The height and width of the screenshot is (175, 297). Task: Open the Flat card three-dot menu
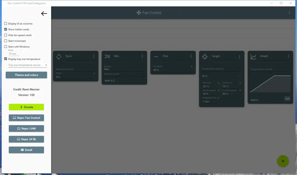click(191, 56)
